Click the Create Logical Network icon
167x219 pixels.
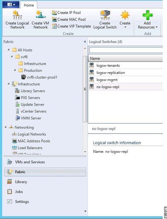coord(17,15)
